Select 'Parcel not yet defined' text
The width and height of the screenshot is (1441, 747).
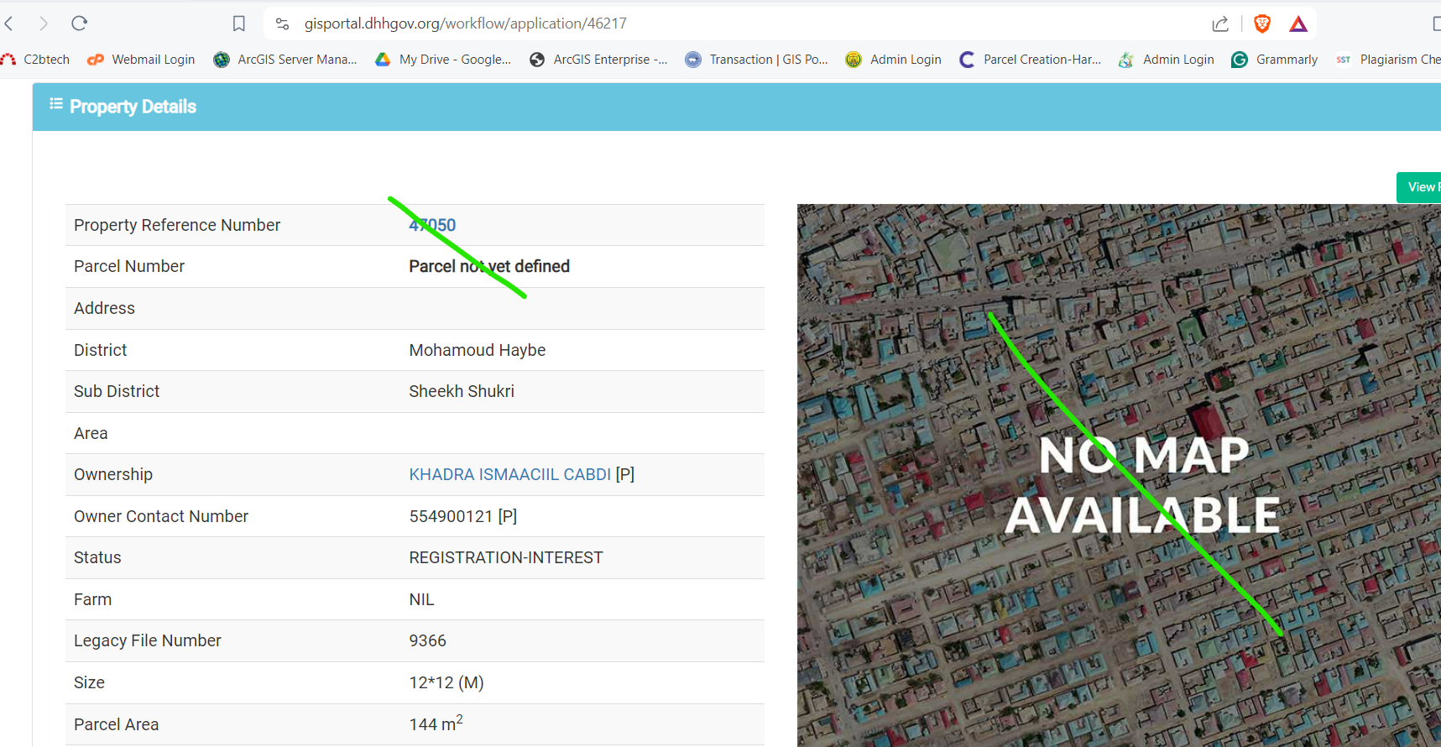point(489,266)
